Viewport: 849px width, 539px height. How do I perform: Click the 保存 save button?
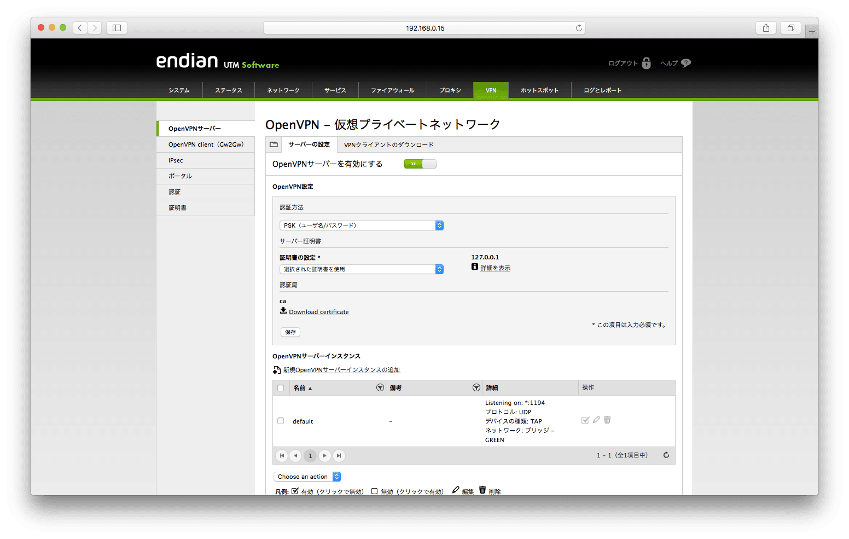[x=290, y=332]
